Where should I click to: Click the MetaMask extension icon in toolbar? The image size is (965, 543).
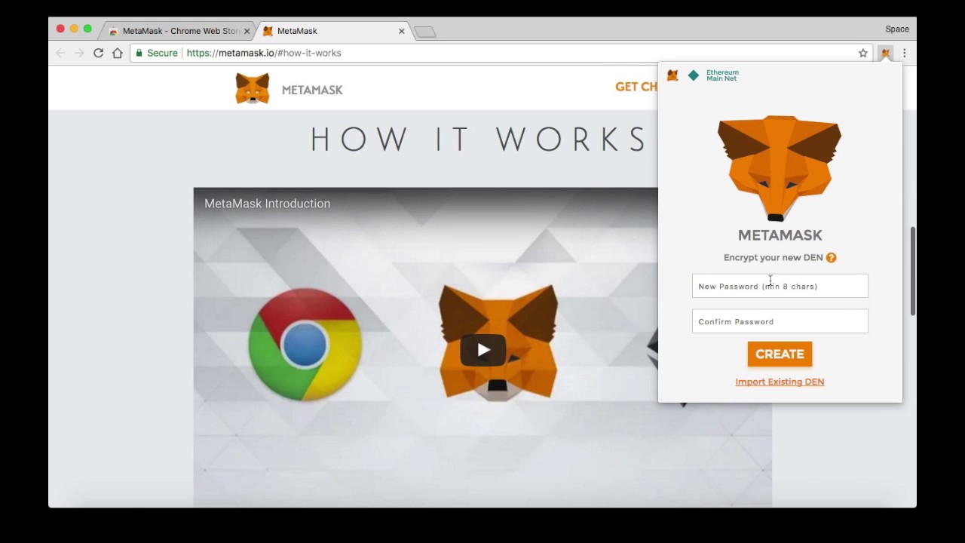[885, 53]
